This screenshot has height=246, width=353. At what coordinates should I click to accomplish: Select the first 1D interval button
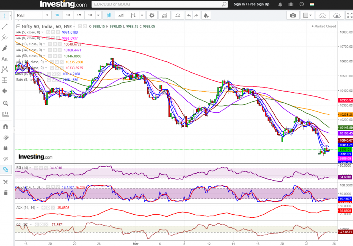pyautogui.click(x=68, y=15)
